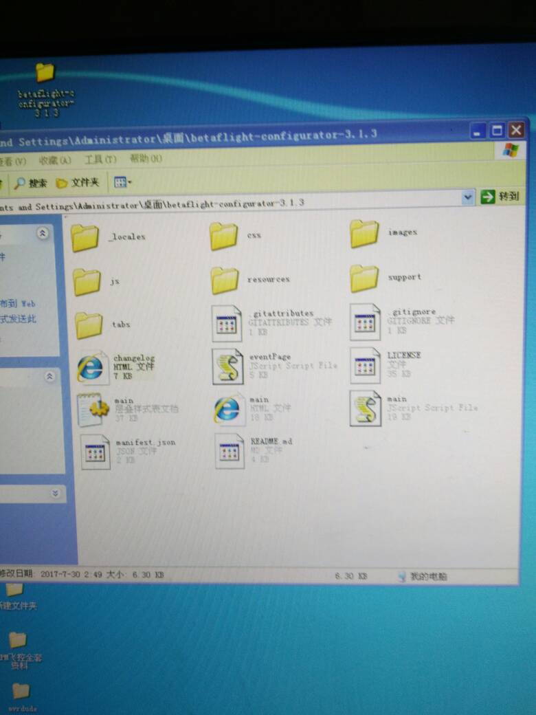Open the 查看(V) menu

pos(13,161)
